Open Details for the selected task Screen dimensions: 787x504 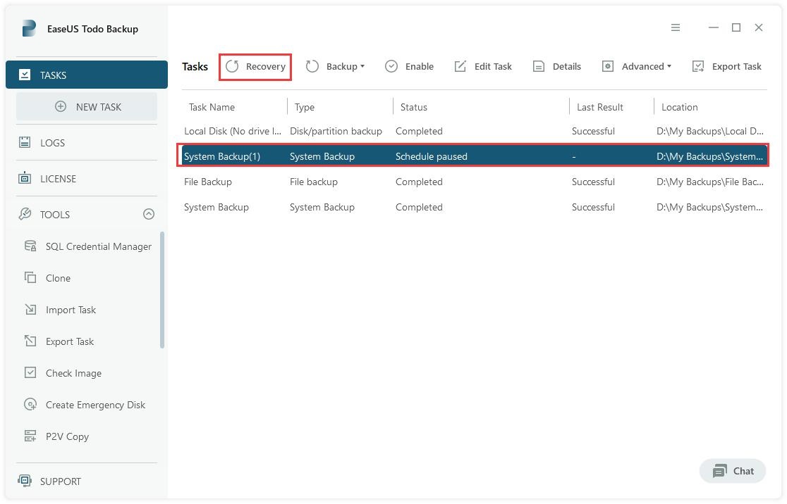point(557,66)
